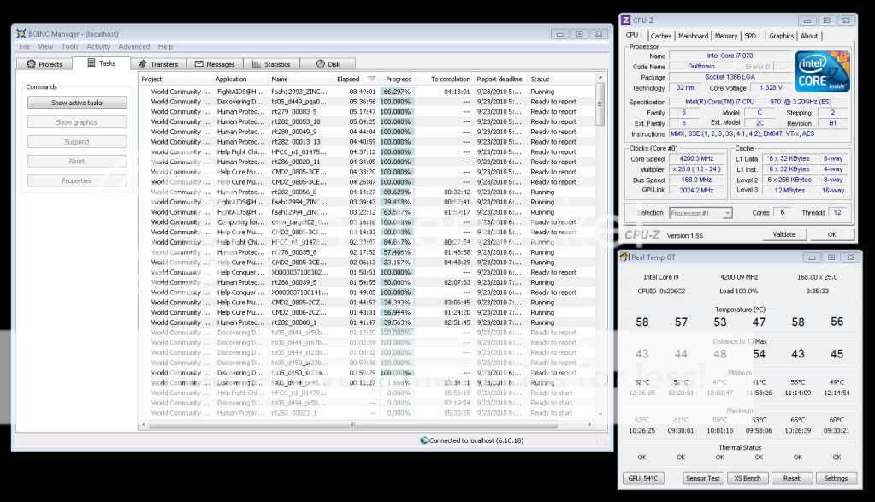Click the 88.629% progress bar
The height and width of the screenshot is (502, 875).
click(x=398, y=192)
